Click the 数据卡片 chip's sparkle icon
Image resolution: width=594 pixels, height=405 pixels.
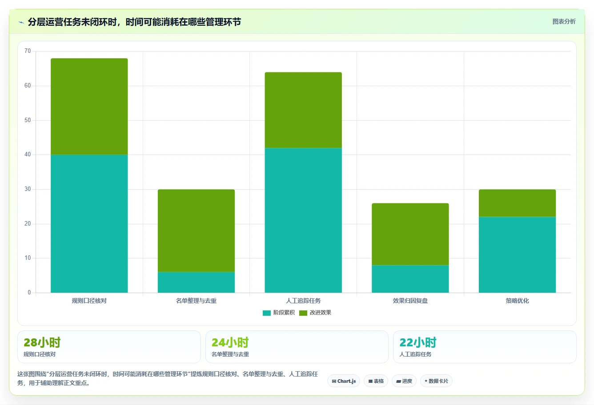click(426, 381)
